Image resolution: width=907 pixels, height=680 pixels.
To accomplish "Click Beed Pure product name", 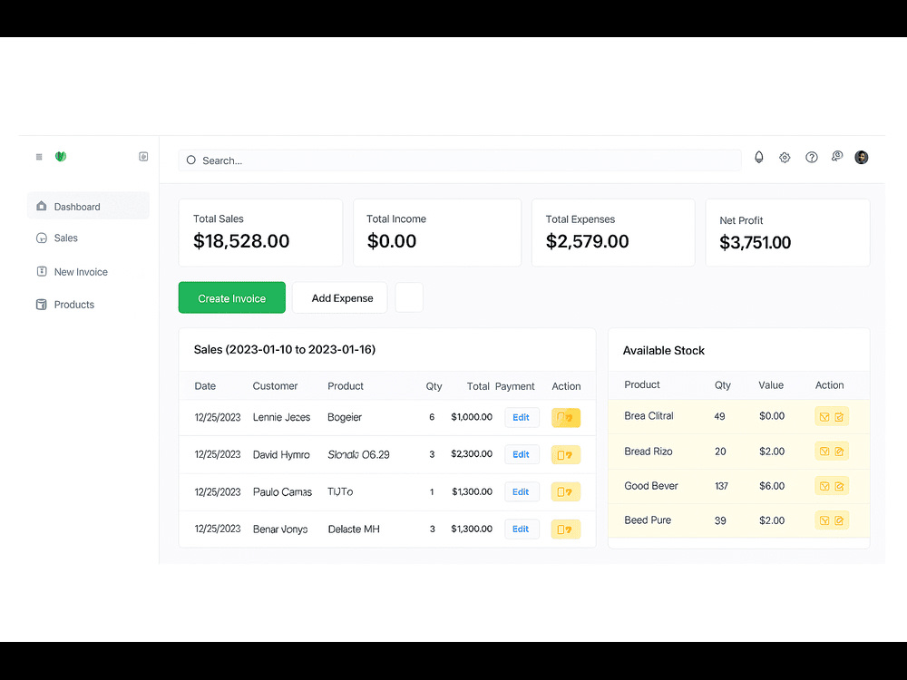I will 648,520.
